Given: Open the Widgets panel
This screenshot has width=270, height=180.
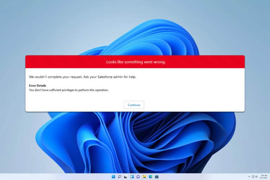Looking at the screenshot, I should [132, 176].
